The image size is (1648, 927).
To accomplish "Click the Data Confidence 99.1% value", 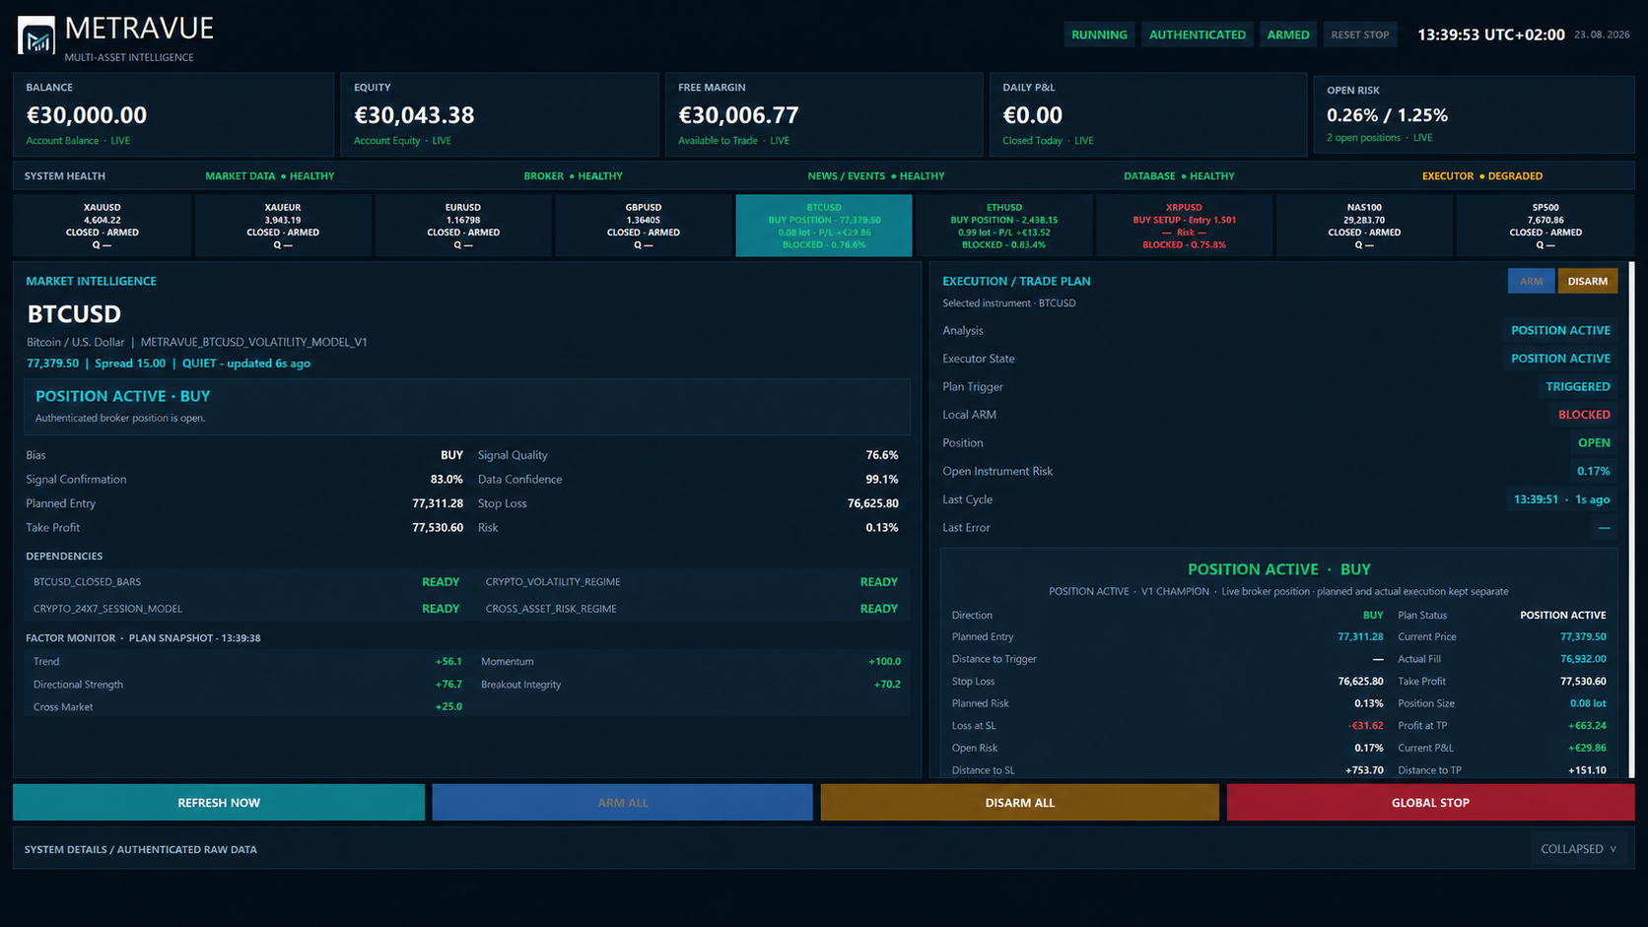I will coord(882,480).
